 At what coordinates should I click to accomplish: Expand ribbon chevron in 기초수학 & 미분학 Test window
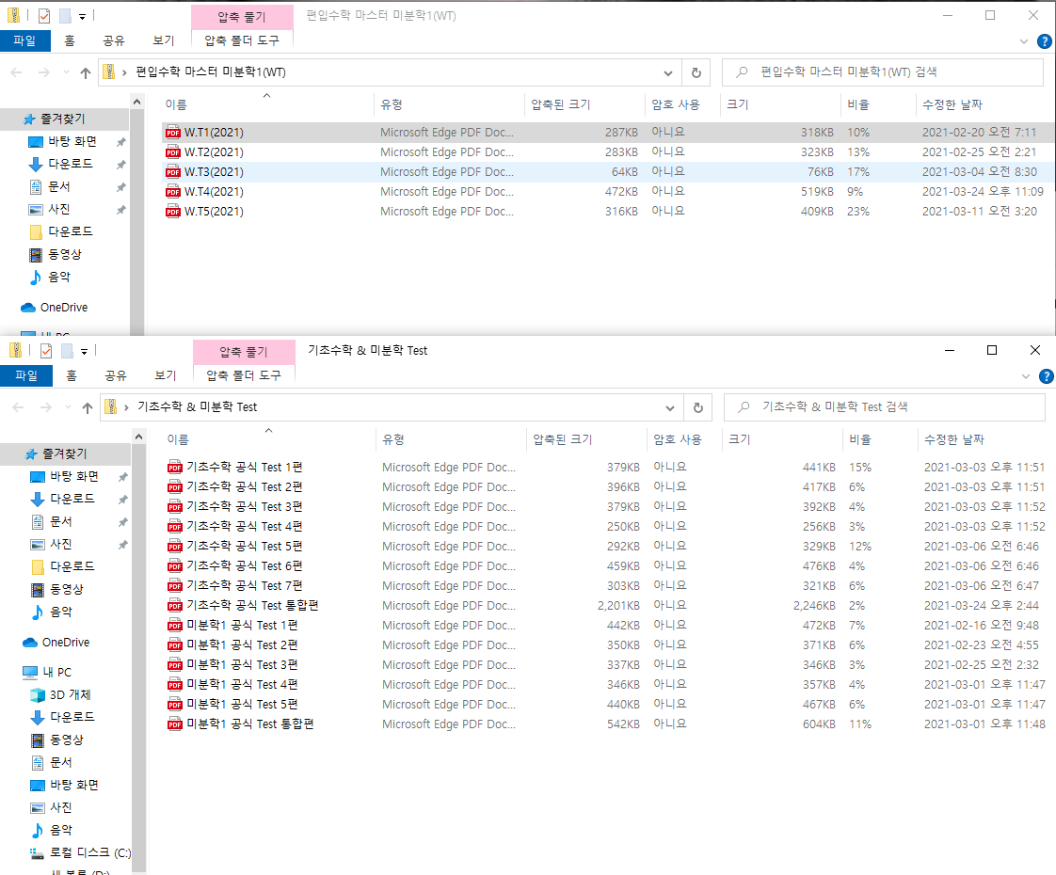tap(1025, 376)
